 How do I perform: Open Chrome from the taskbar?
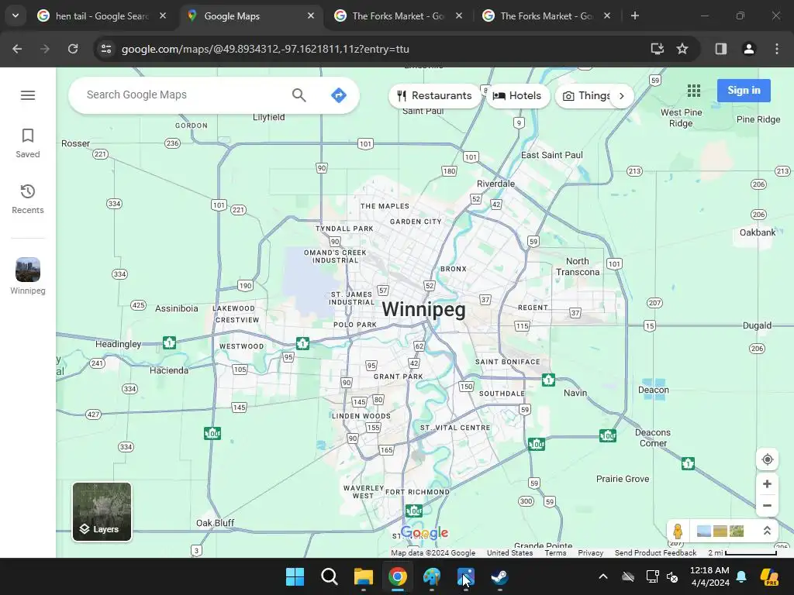tap(398, 576)
